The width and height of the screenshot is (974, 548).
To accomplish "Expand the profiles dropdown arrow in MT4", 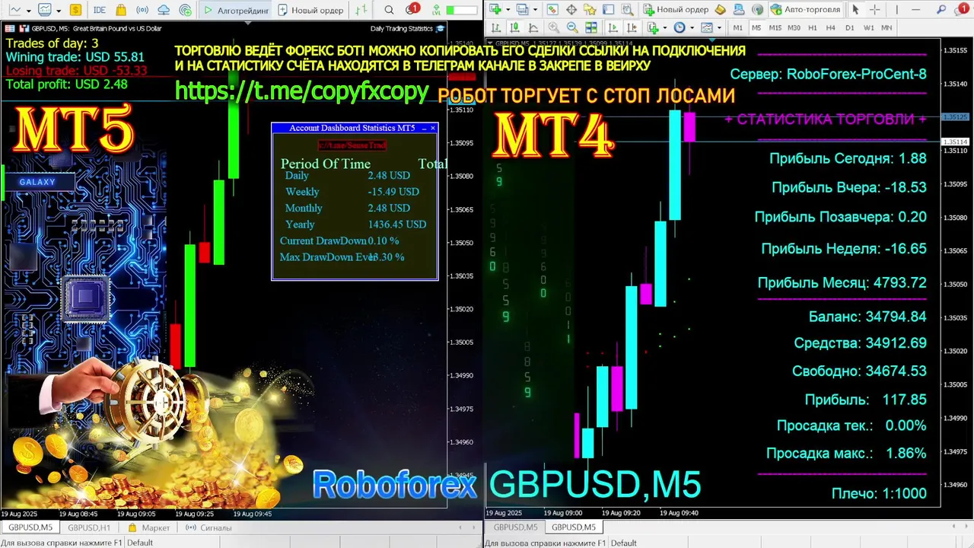I will coord(535,10).
